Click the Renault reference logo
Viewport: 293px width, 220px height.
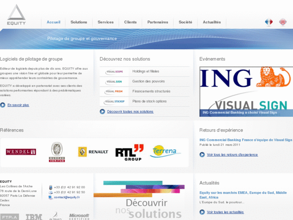tap(93, 152)
